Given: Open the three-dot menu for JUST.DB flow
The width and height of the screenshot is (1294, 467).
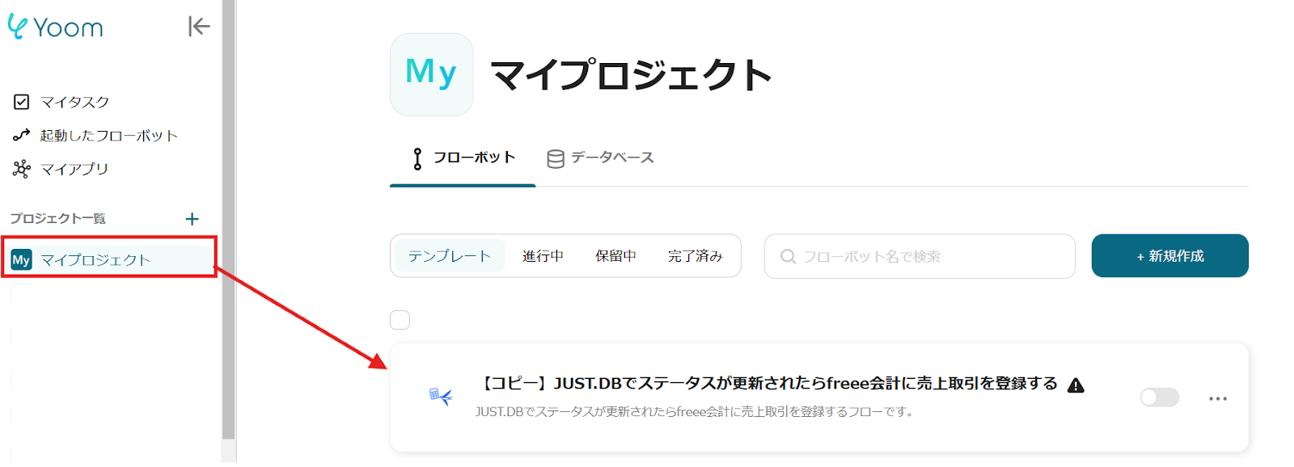Looking at the screenshot, I should click(x=1218, y=398).
